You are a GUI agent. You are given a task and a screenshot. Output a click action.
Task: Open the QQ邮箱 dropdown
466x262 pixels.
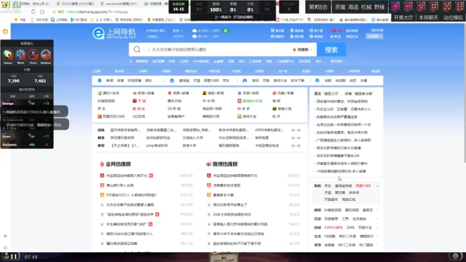coord(375,36)
